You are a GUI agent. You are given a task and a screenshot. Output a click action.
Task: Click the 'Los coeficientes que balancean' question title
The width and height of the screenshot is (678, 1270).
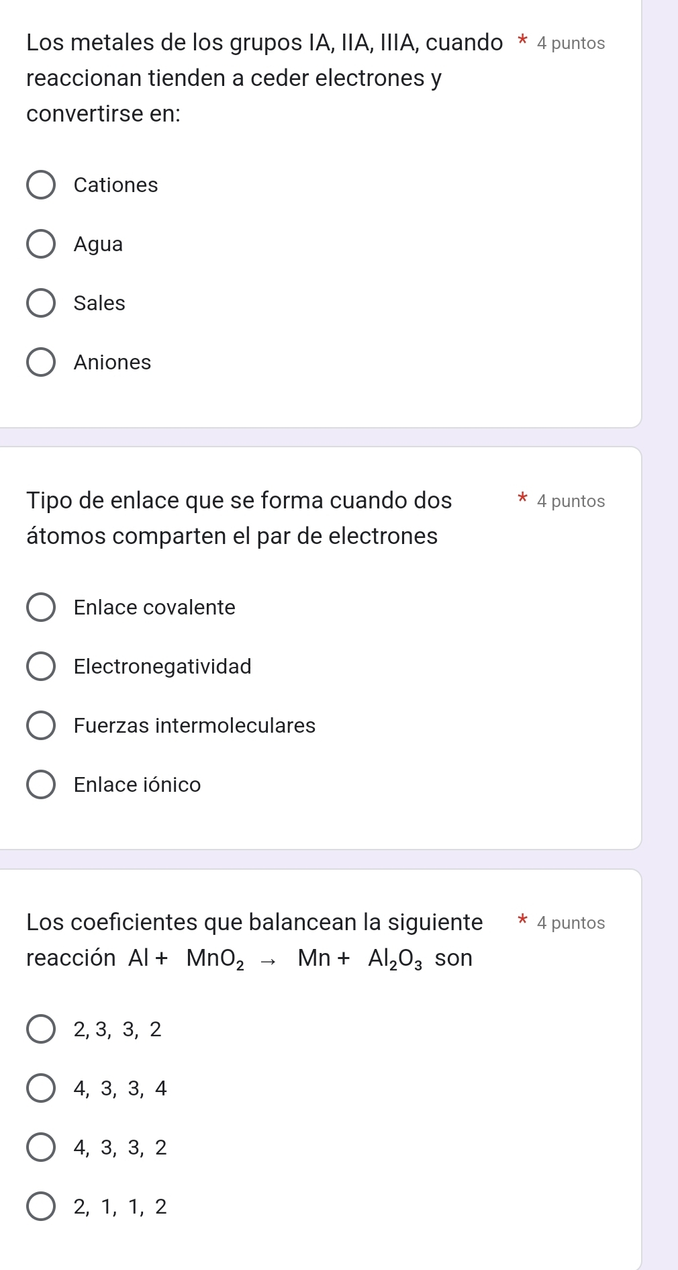tap(254, 922)
